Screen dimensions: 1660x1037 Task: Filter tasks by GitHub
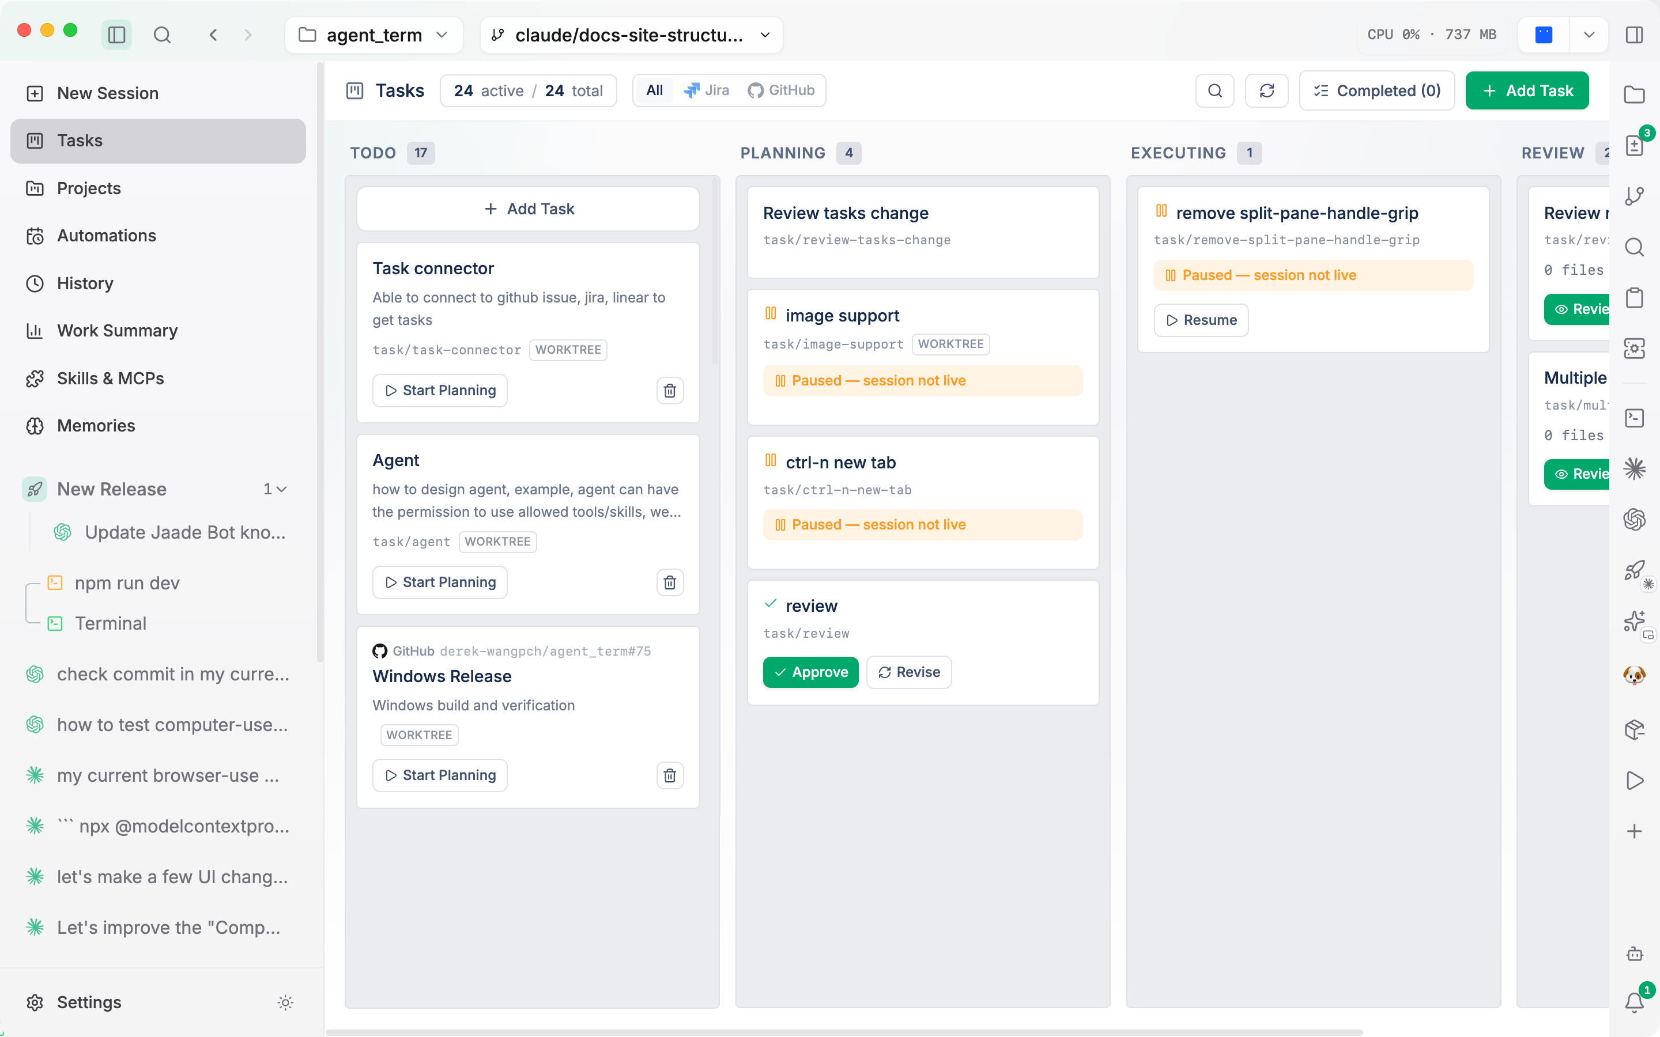[x=782, y=90]
